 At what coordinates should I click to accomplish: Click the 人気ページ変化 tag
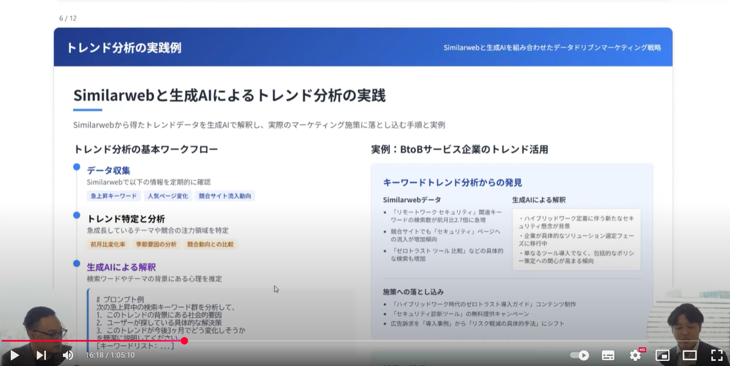(x=168, y=196)
